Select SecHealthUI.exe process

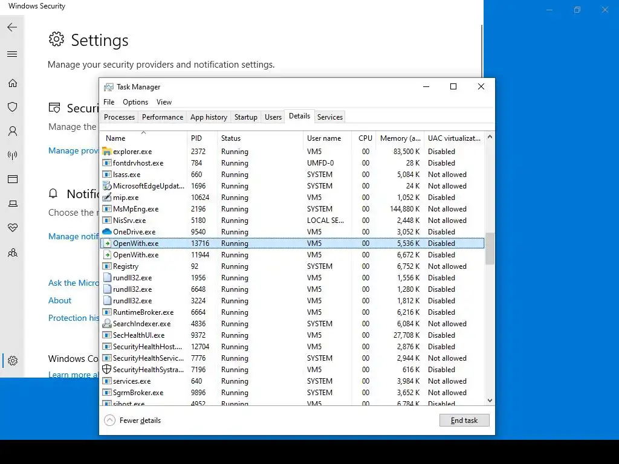[x=293, y=335]
